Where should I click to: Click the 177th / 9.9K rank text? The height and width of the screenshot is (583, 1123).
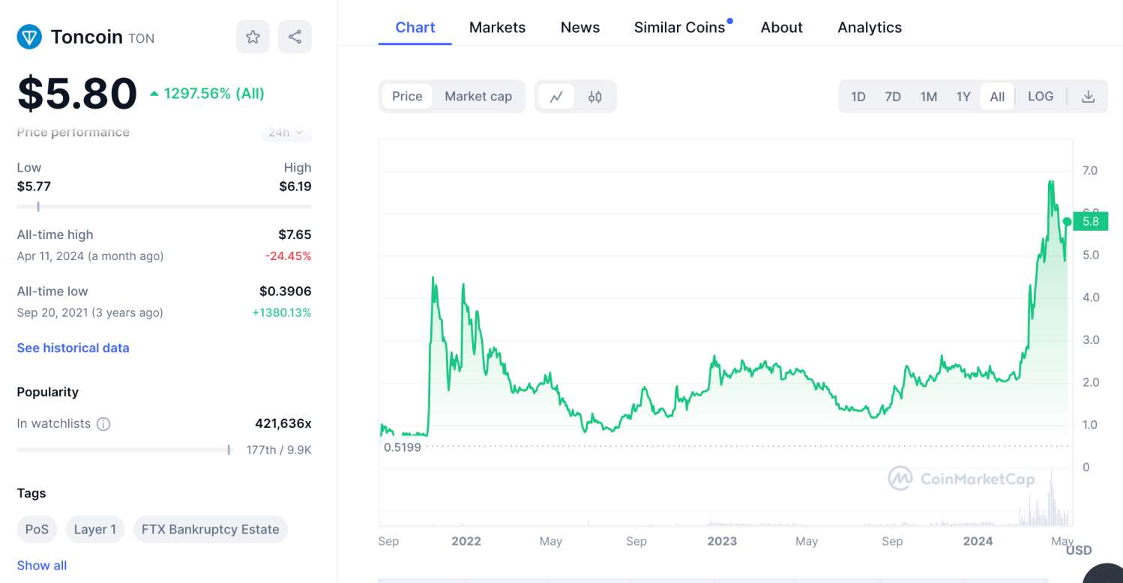click(279, 450)
